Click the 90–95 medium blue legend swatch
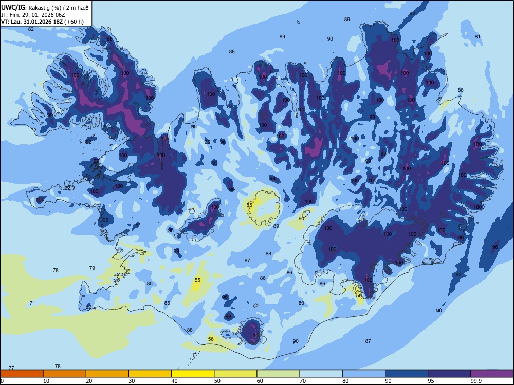Viewport: 514px width, 385px height. tap(407, 374)
